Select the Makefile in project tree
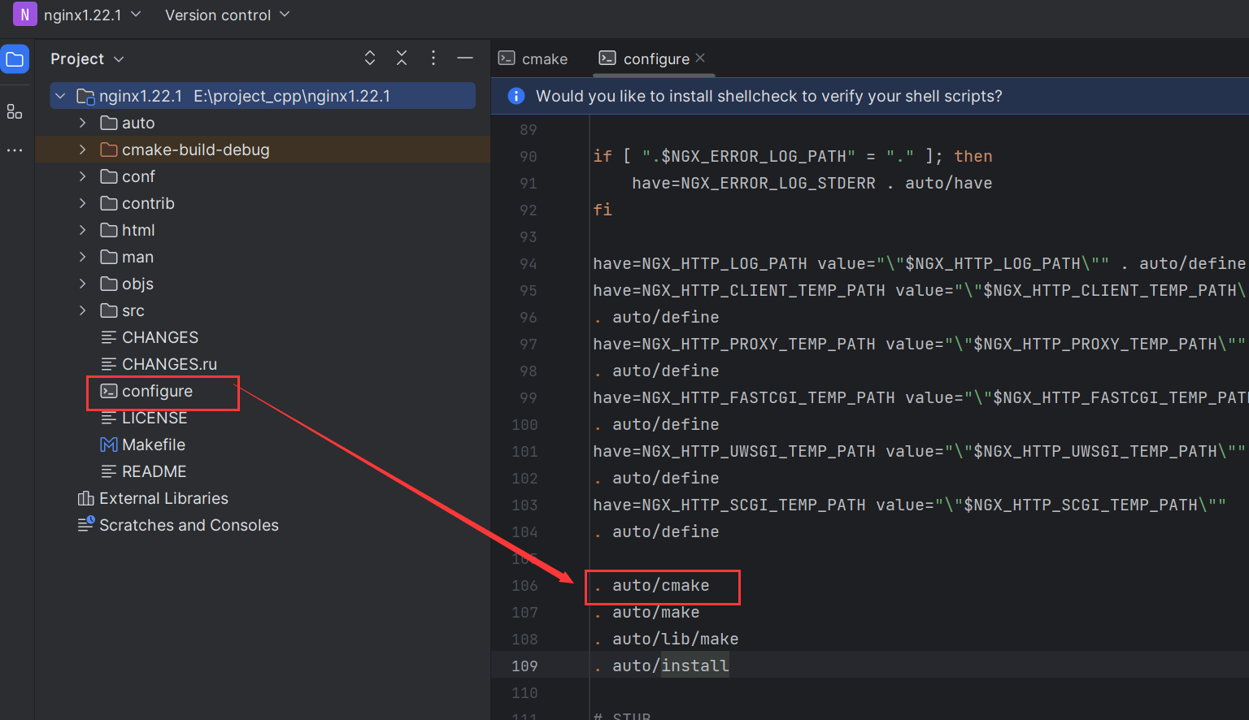 click(x=154, y=445)
